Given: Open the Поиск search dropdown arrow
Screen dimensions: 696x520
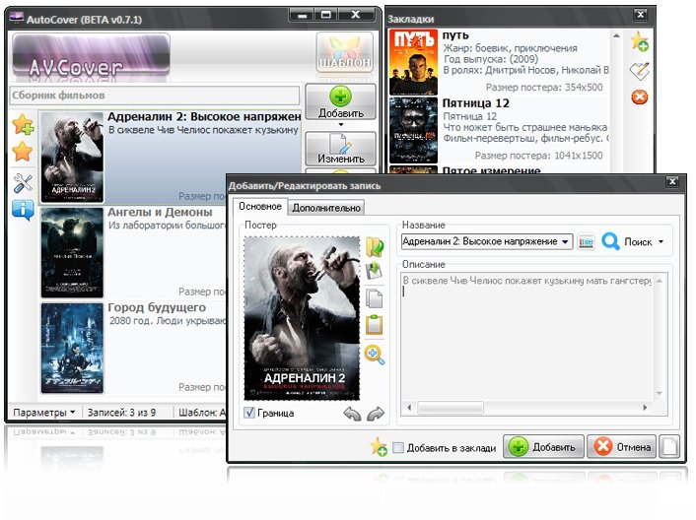Looking at the screenshot, I should pos(661,241).
